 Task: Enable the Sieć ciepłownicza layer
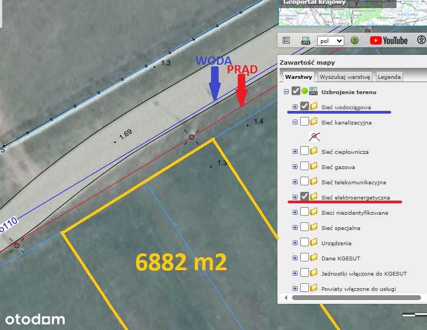click(305, 151)
